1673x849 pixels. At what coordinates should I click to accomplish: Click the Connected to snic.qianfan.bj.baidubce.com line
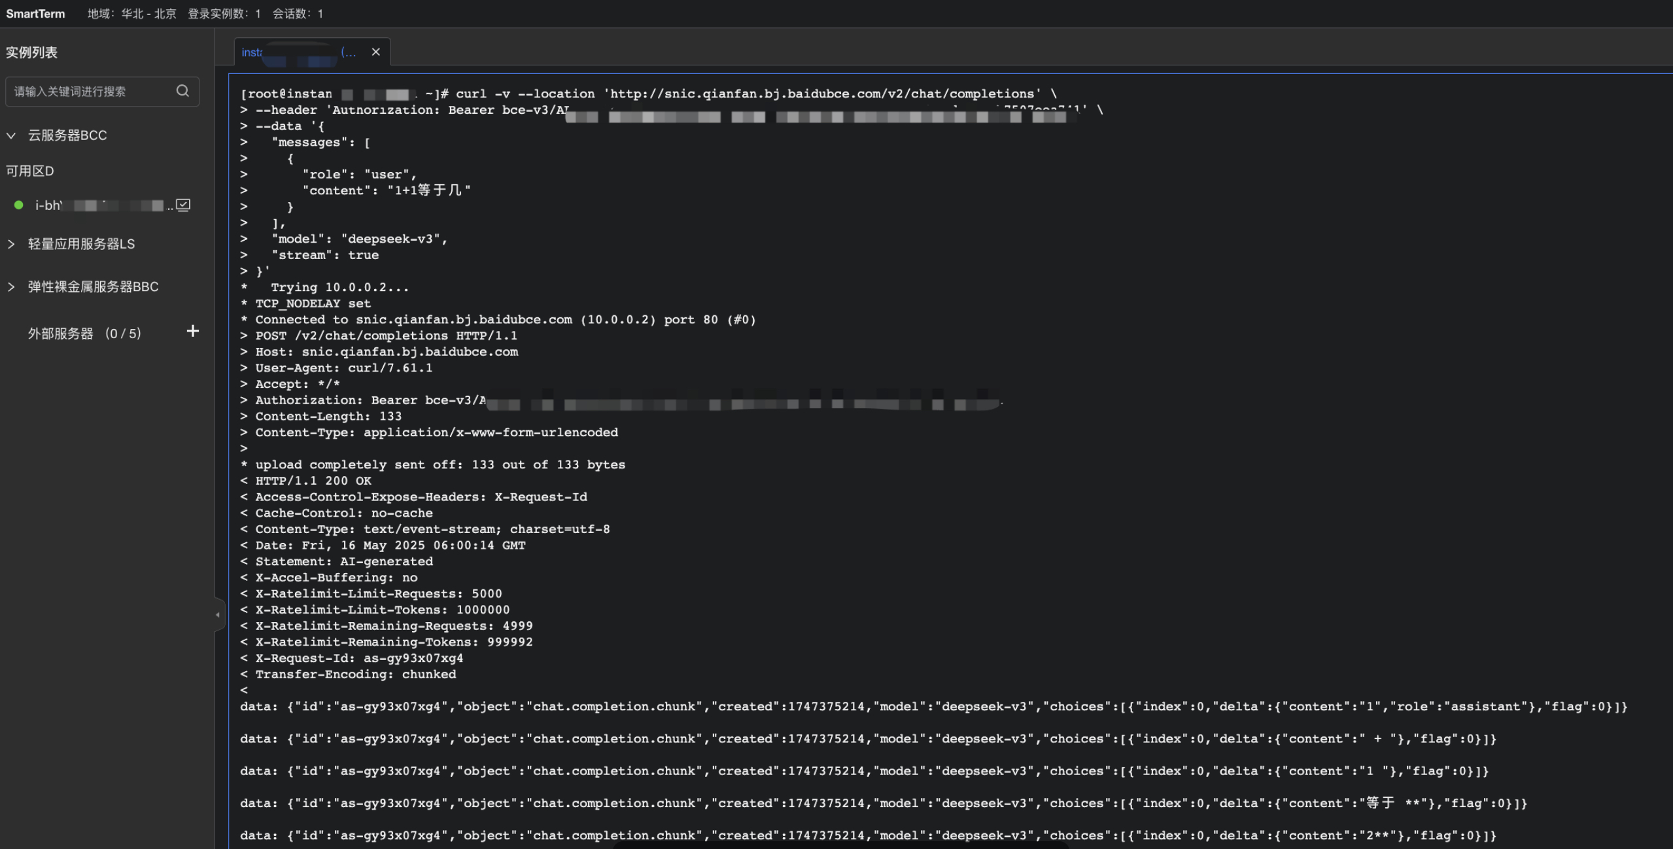tap(498, 320)
